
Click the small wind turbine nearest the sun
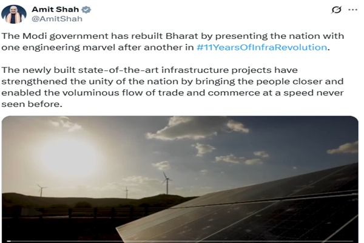pyautogui.click(x=41, y=190)
